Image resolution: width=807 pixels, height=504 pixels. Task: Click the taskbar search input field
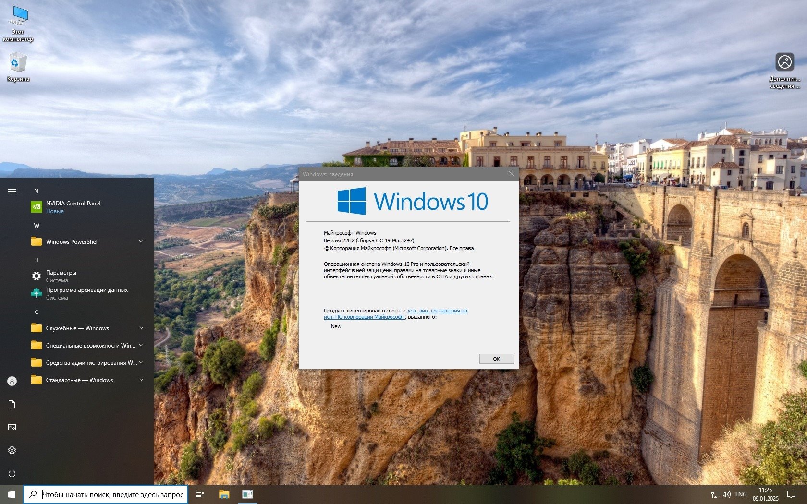pos(105,494)
